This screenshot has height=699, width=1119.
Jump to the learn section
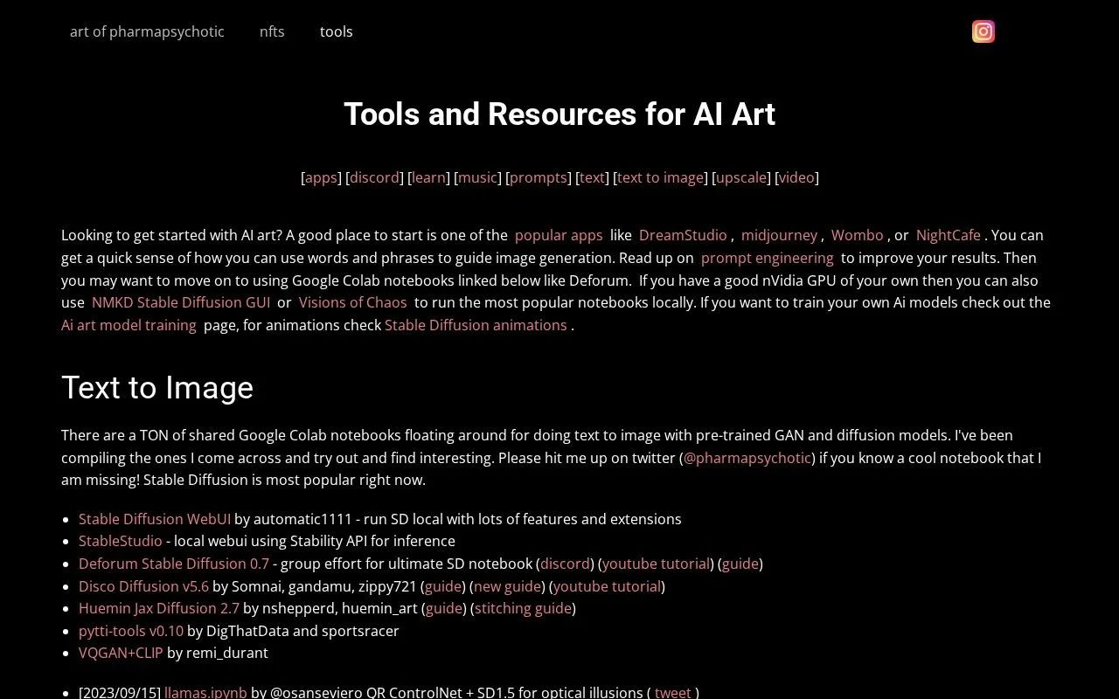[428, 177]
